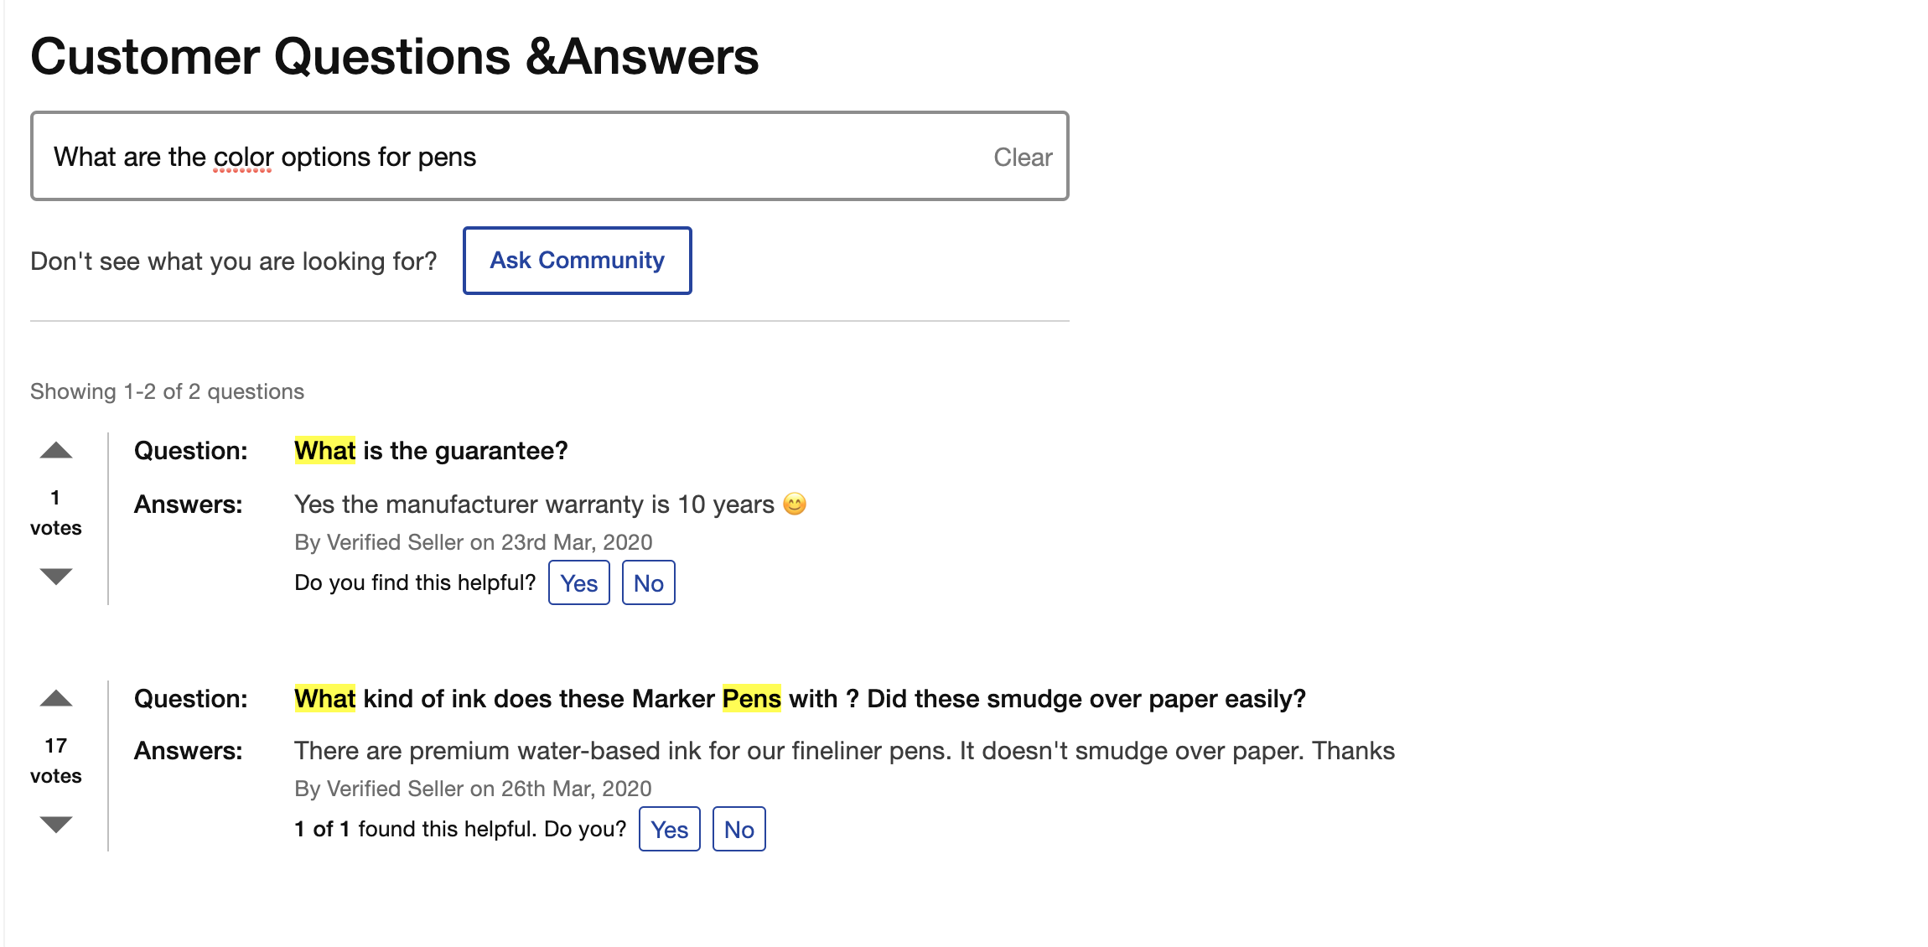Click the "1 votes" count
The height and width of the screenshot is (947, 1928).
(56, 512)
